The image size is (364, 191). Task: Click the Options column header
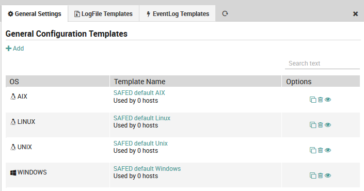click(321, 82)
